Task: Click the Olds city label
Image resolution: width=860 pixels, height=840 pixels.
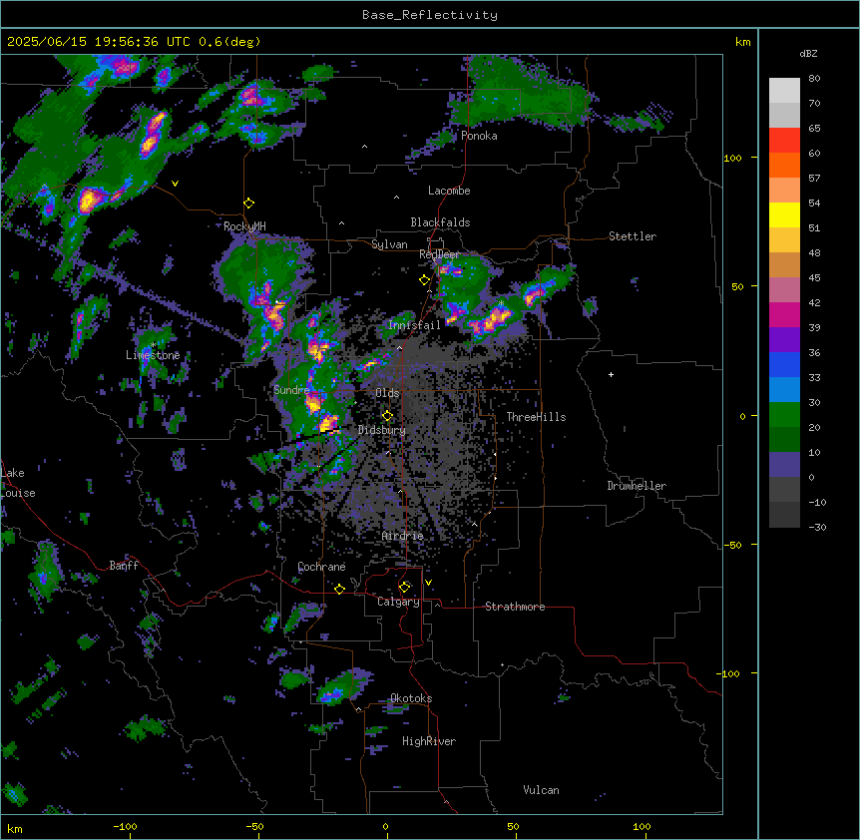Action: (x=387, y=393)
